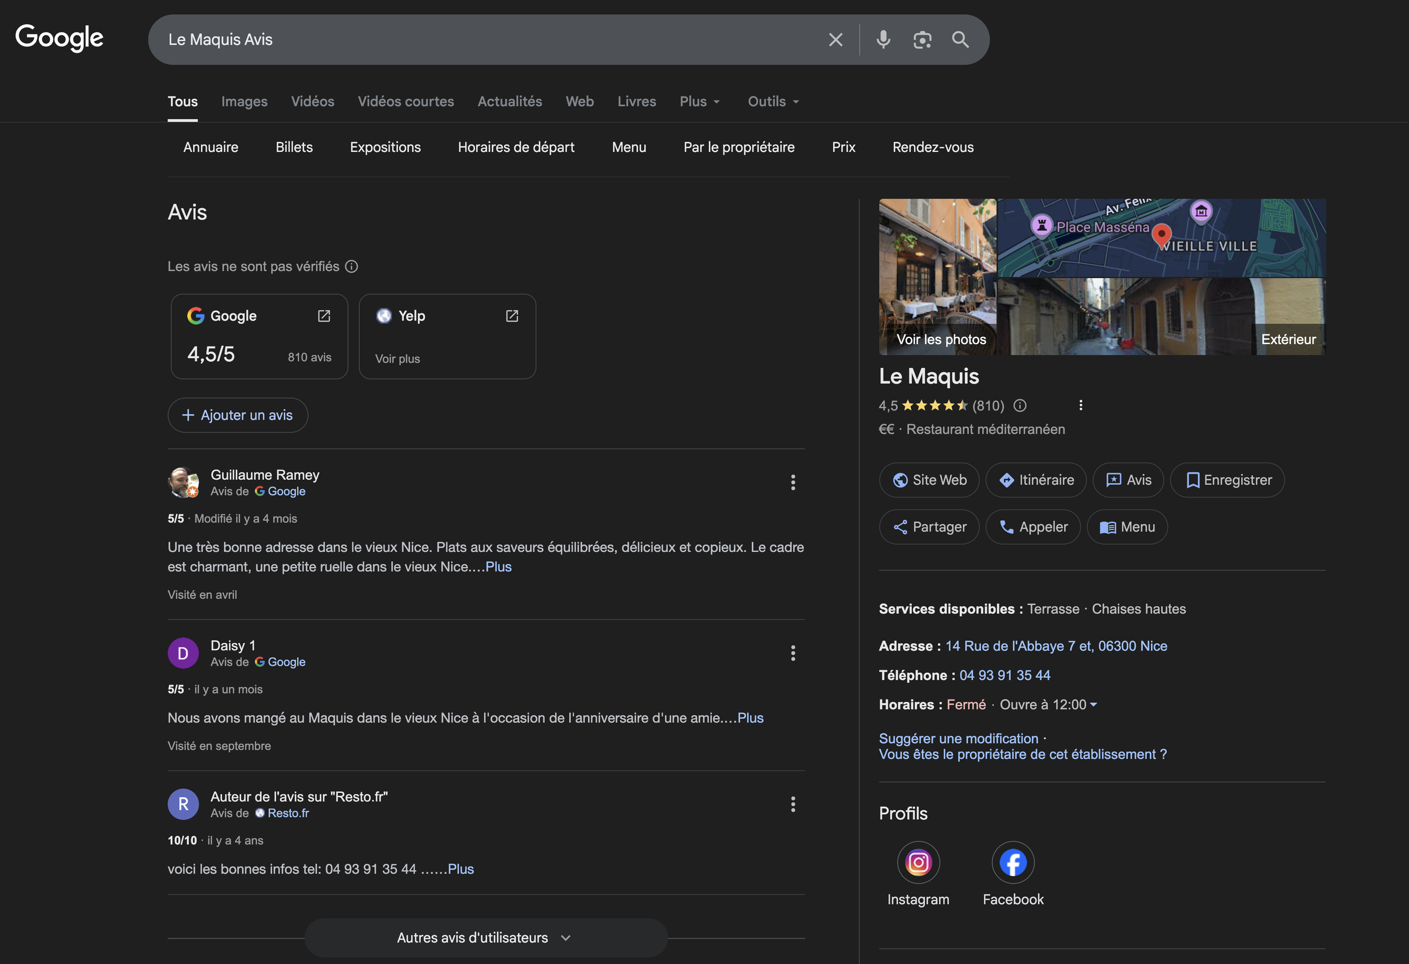Click the Ajouter un avis button
The width and height of the screenshot is (1409, 964).
238,415
